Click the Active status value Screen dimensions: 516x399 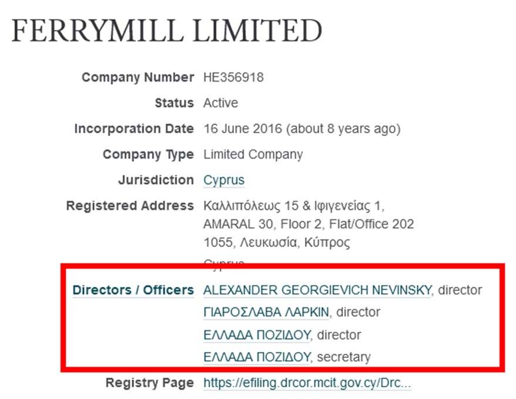tap(220, 103)
